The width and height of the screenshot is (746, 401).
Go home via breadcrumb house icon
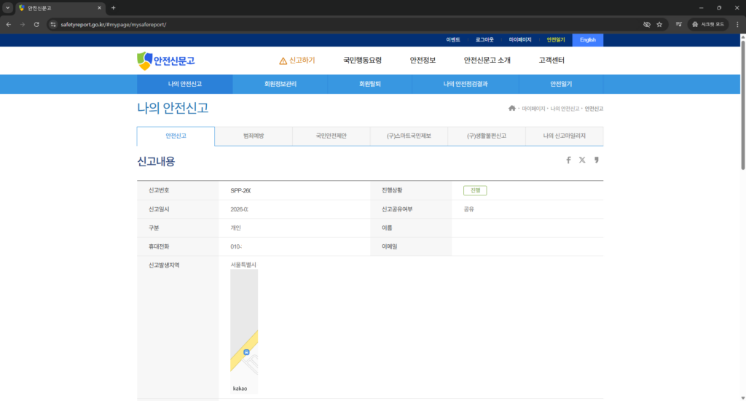[x=512, y=109]
